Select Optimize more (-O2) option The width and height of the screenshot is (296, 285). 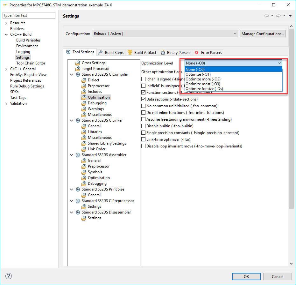click(233, 79)
